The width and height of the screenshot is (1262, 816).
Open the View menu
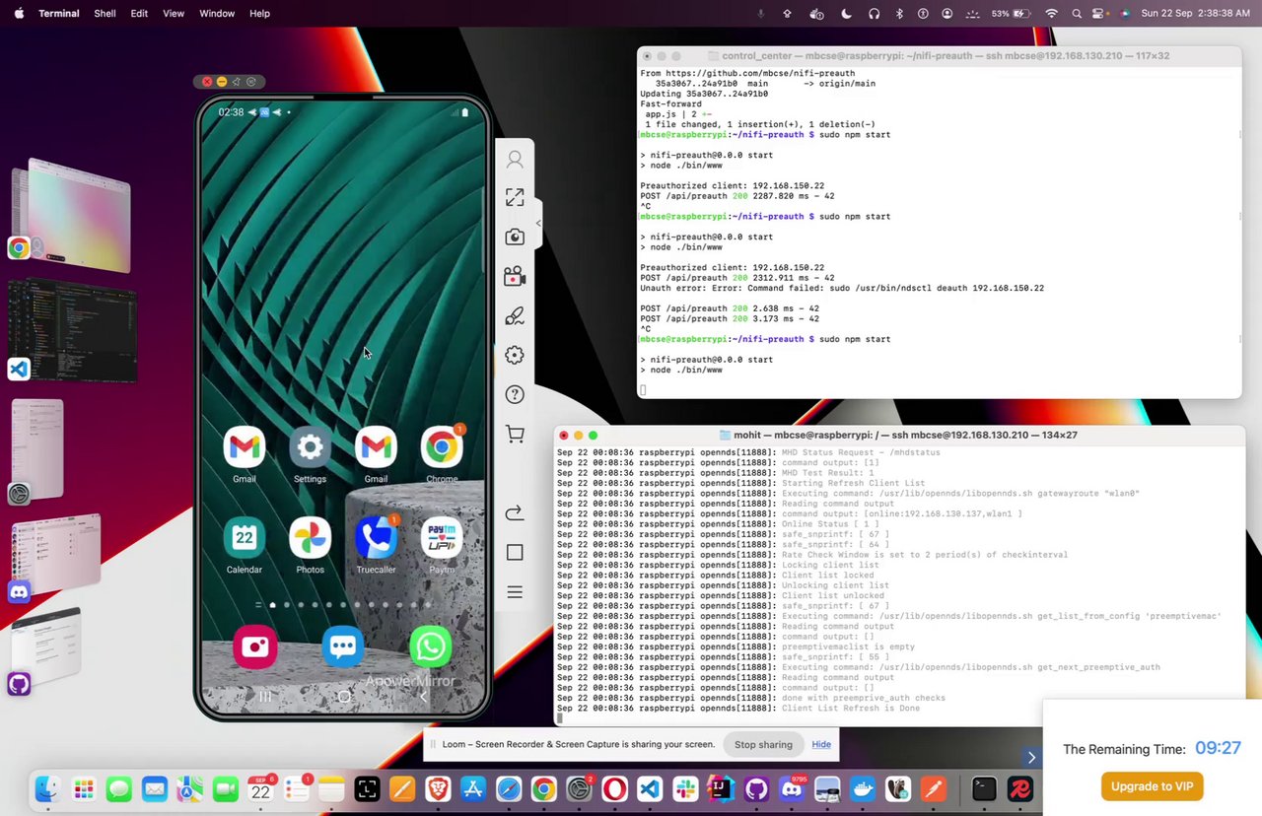coord(174,14)
